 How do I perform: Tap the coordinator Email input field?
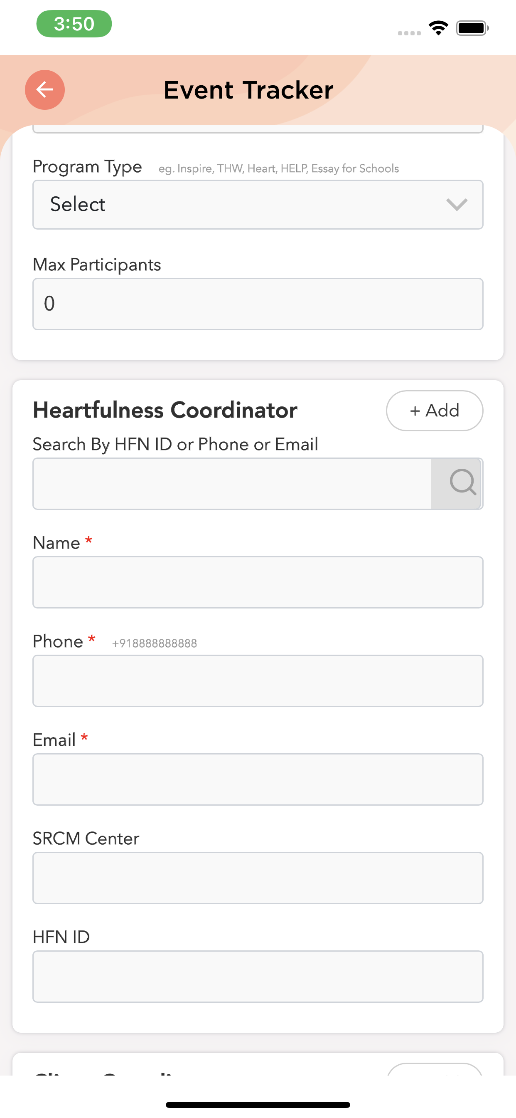tap(258, 779)
